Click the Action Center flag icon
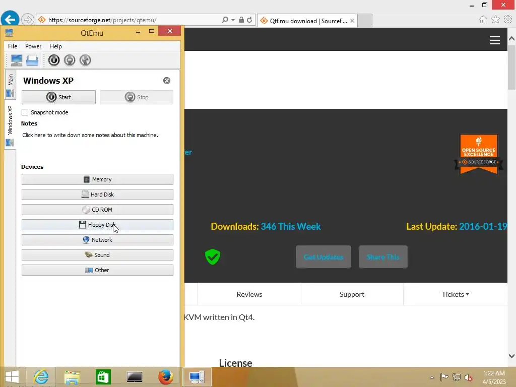Image resolution: width=516 pixels, height=387 pixels. [444, 377]
